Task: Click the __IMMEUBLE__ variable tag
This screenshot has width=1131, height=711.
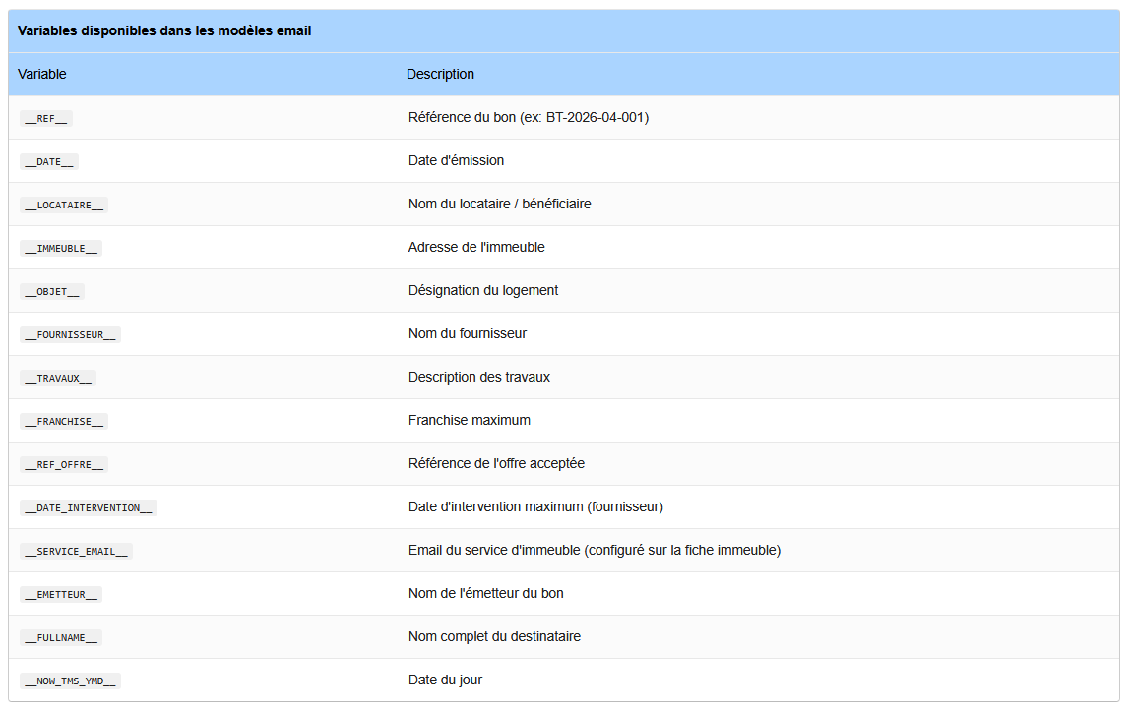Action: 61,248
